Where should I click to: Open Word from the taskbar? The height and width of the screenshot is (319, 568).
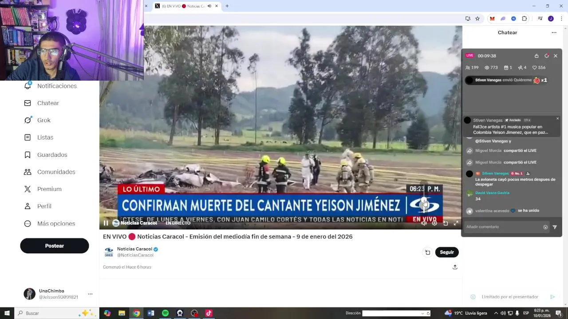[x=151, y=313]
